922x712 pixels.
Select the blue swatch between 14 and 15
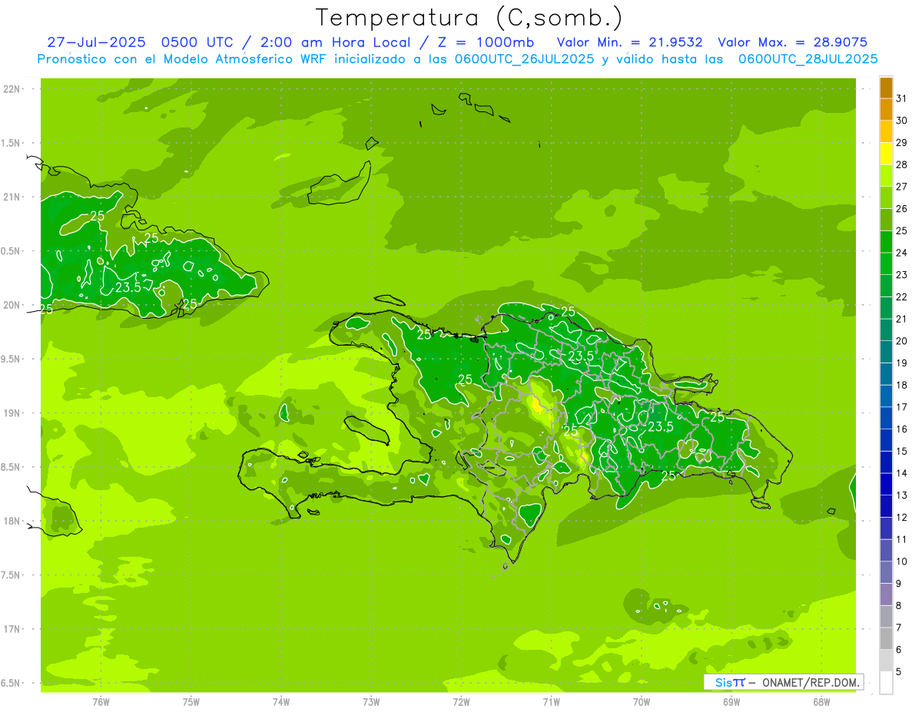pyautogui.click(x=886, y=462)
